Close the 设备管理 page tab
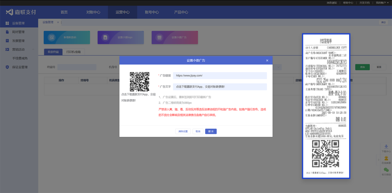 tap(58, 22)
